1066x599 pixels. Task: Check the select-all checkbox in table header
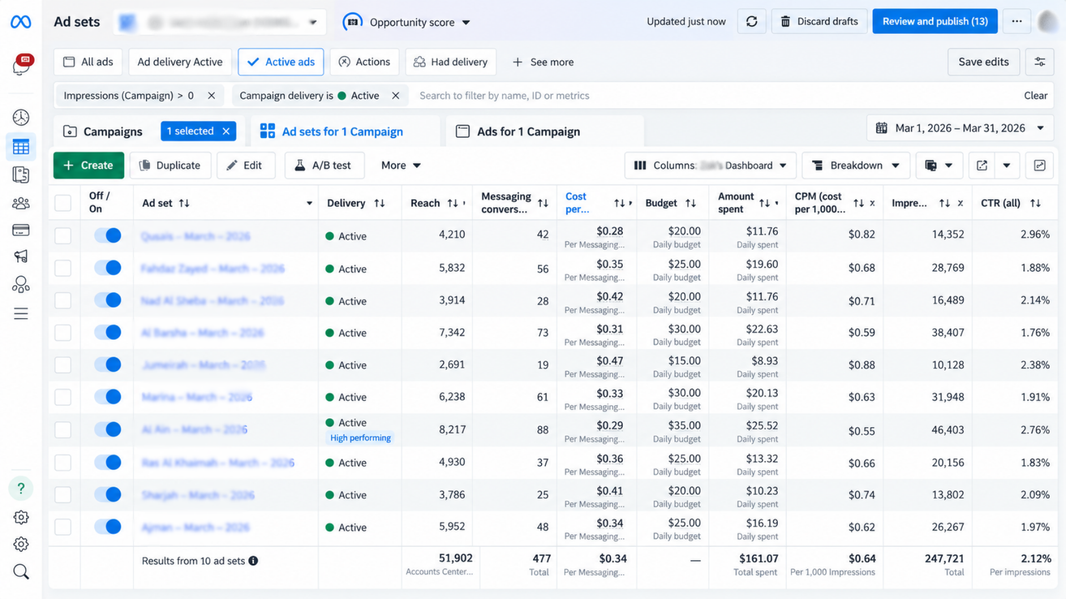click(63, 203)
